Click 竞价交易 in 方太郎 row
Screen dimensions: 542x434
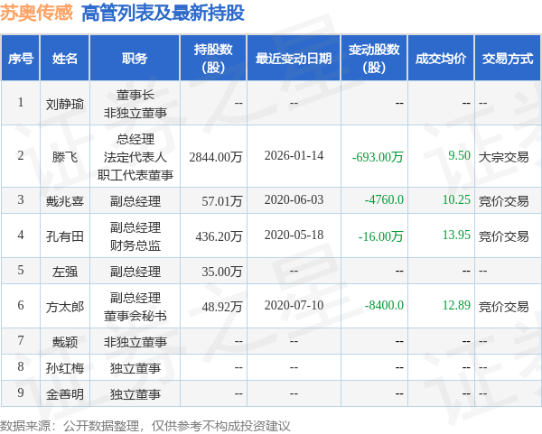point(504,307)
